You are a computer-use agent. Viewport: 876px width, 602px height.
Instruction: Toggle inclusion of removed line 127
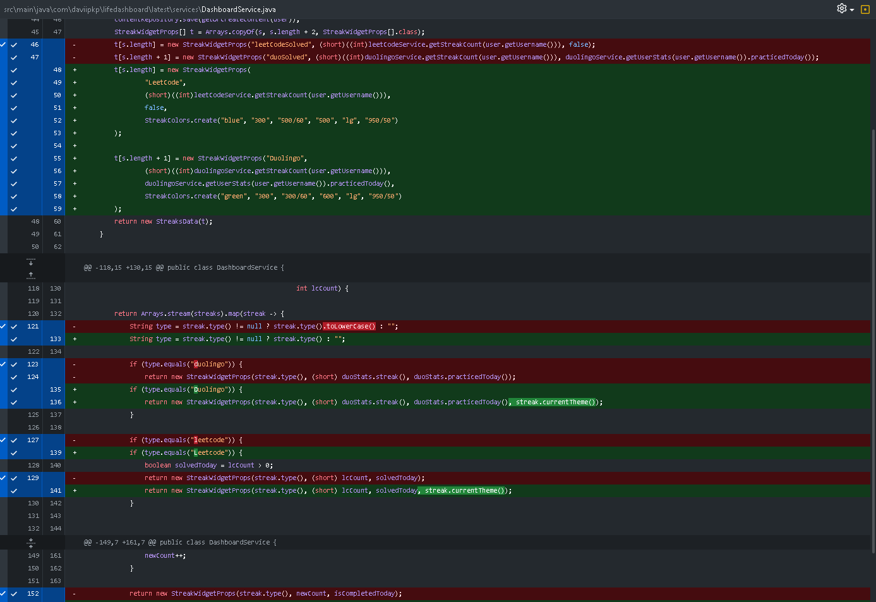(x=14, y=440)
